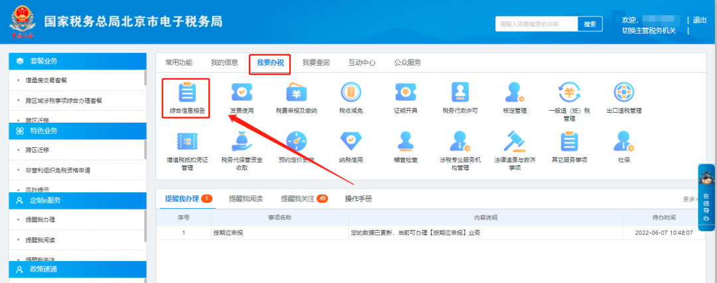Screen dimensions: 717x283
Task: Select the 提醒我办理 reminder tab
Action: pos(189,199)
